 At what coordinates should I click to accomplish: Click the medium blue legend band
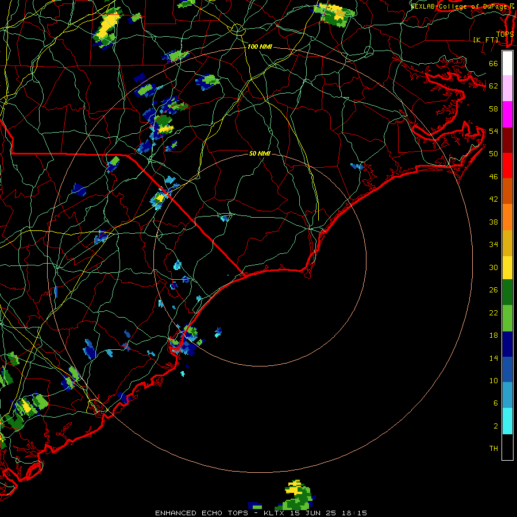[x=507, y=369]
